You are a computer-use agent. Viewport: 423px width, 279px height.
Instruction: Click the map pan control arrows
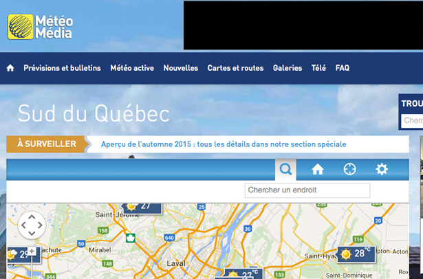[32, 225]
